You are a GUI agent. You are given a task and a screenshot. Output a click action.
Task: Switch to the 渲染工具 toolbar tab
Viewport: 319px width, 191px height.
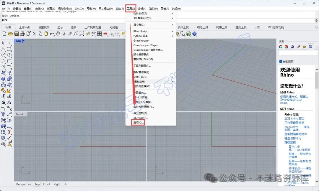[x=241, y=27]
